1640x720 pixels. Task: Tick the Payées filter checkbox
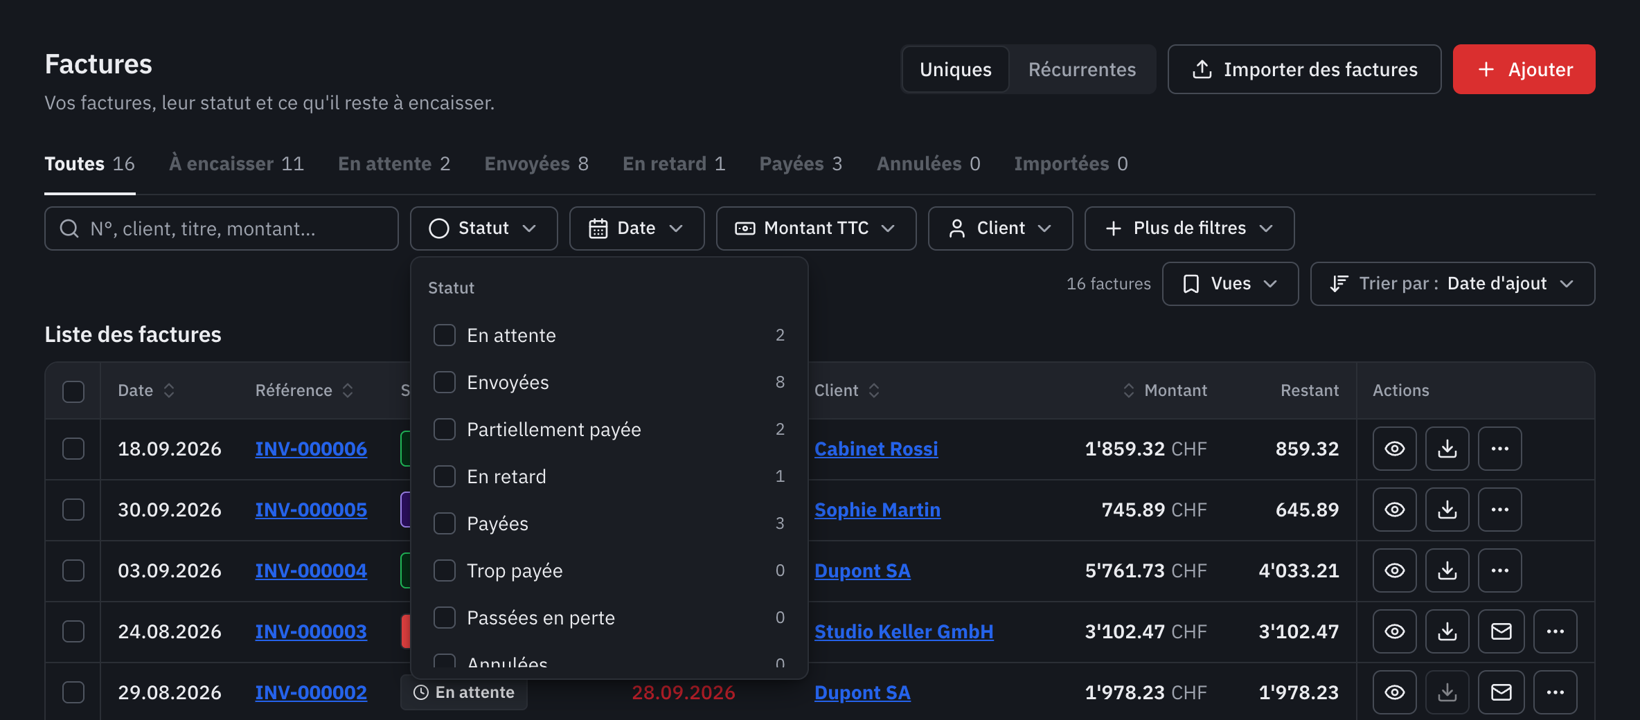(x=445, y=523)
